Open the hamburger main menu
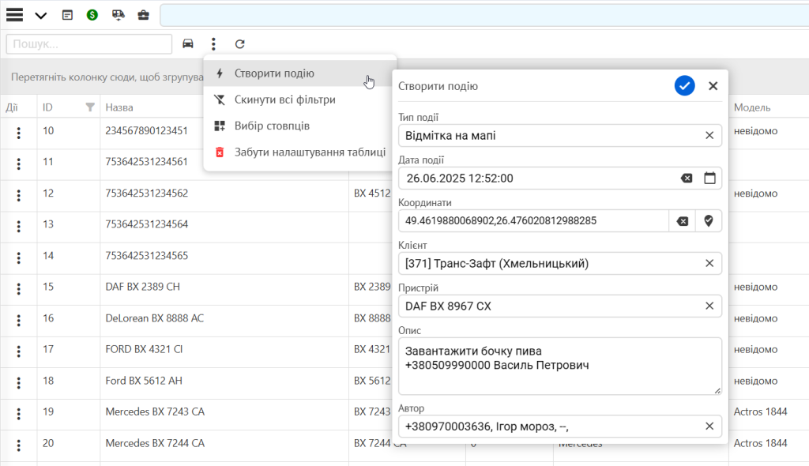Screen dimensions: 809x466 pos(14,15)
